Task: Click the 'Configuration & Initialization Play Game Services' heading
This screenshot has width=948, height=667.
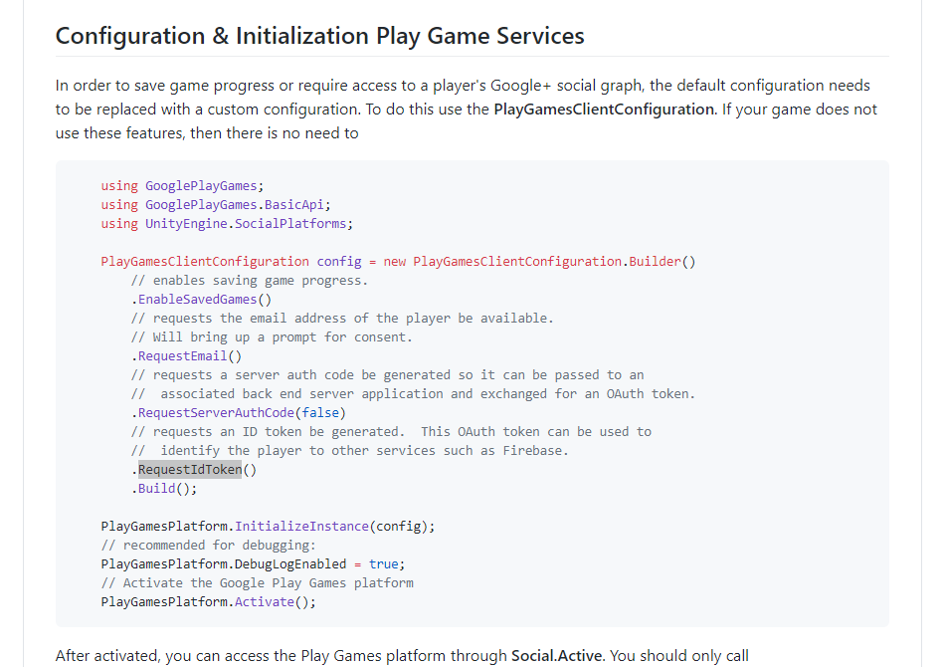Action: click(x=320, y=36)
